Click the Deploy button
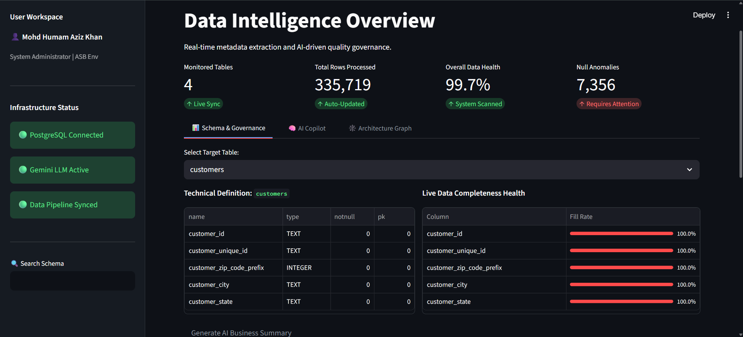This screenshot has width=743, height=337. [x=704, y=15]
